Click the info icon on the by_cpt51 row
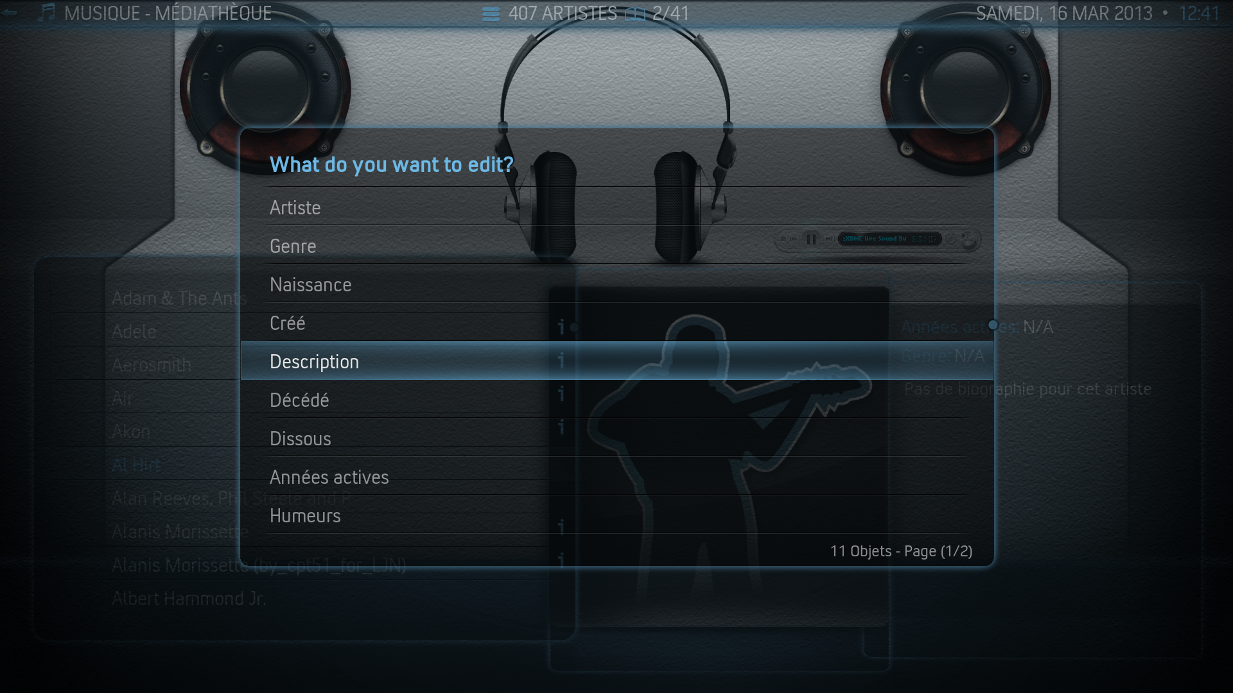1233x693 pixels. point(561,560)
